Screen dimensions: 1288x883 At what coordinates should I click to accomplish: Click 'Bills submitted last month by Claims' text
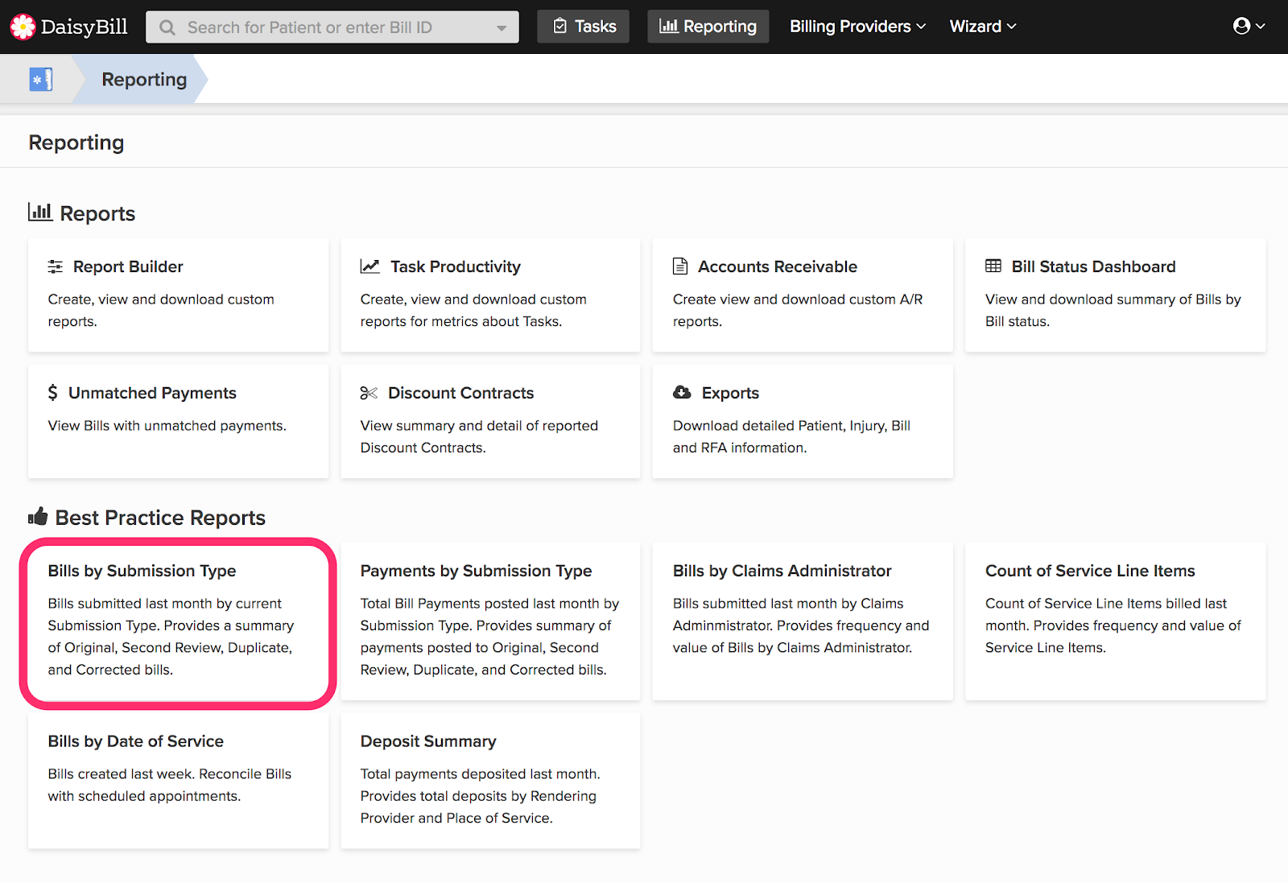[x=788, y=604]
